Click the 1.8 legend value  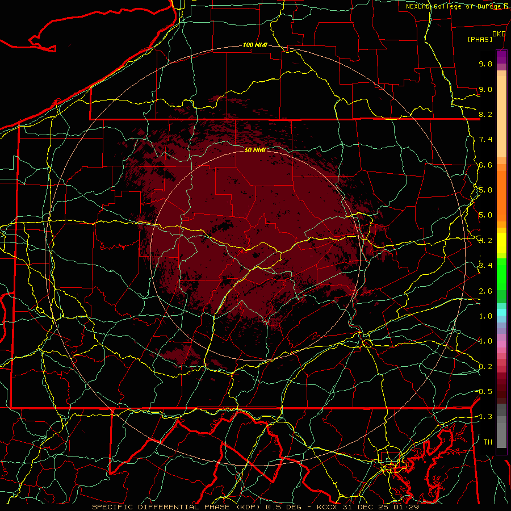click(x=485, y=316)
